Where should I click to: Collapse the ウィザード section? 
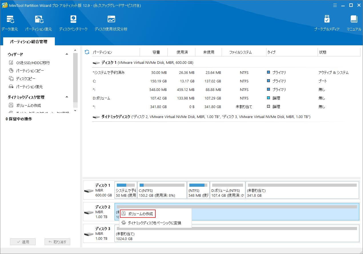coord(67,54)
